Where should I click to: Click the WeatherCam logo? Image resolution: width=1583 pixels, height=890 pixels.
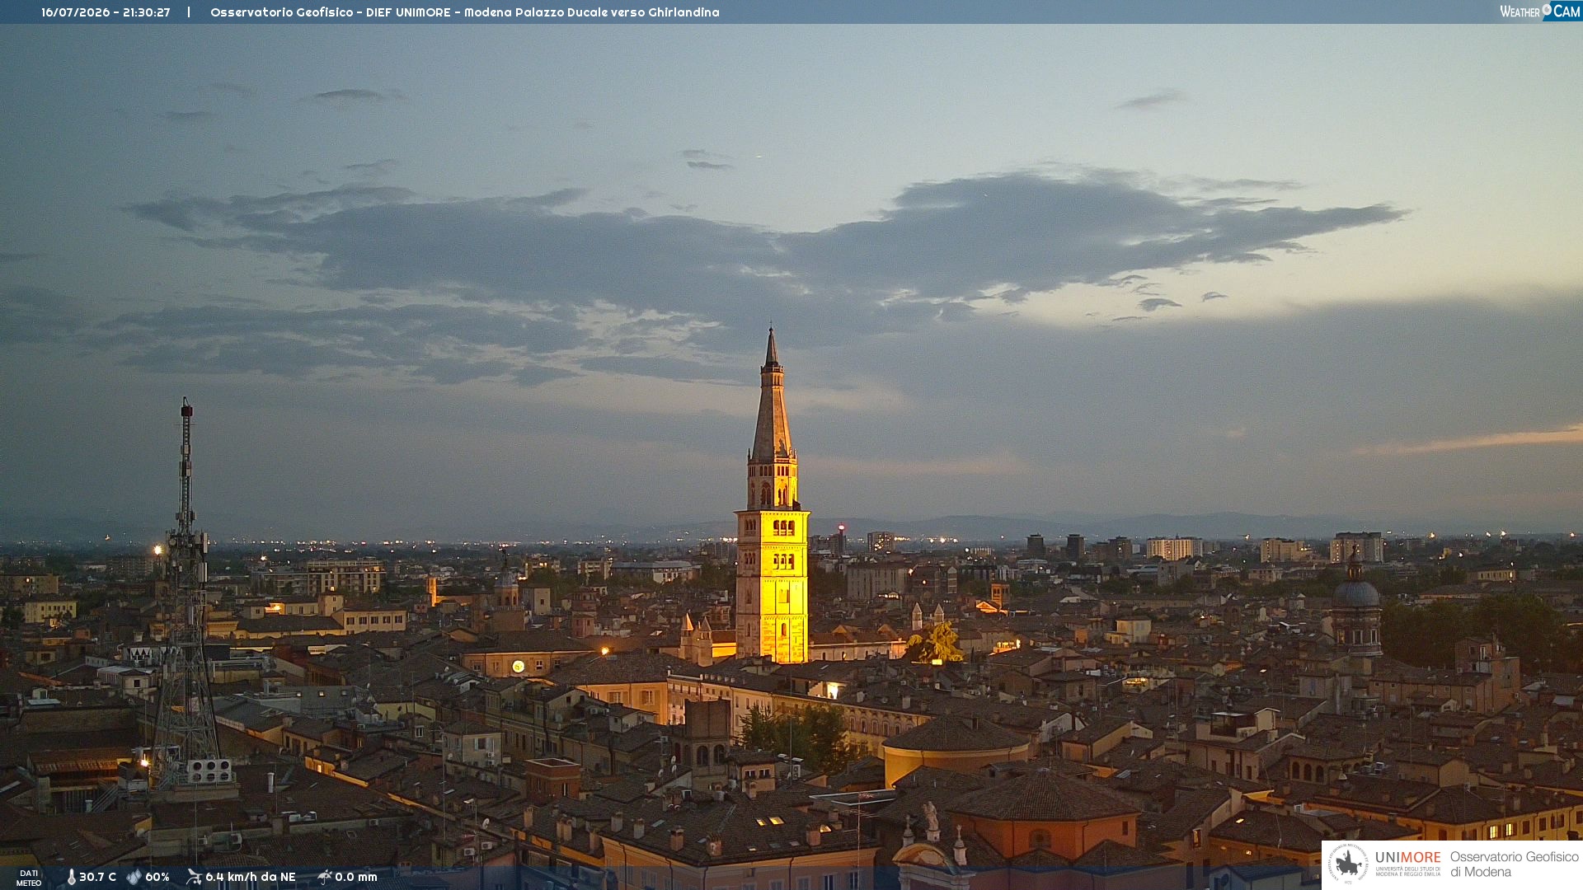1540,12
